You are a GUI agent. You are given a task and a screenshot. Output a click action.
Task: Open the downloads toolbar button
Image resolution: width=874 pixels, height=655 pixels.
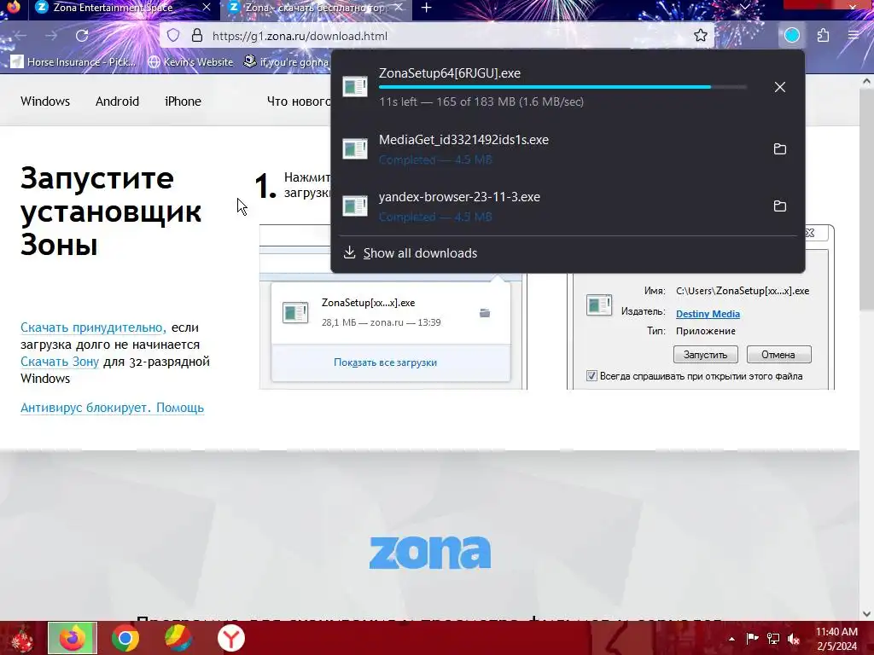pyautogui.click(x=792, y=36)
